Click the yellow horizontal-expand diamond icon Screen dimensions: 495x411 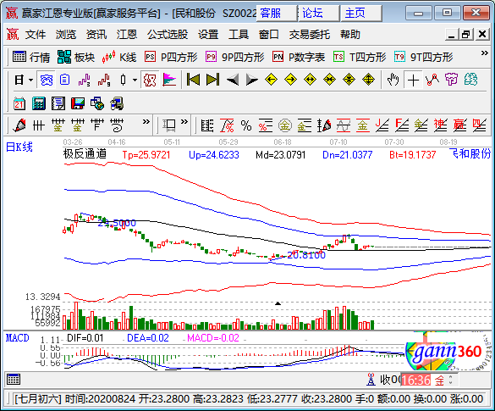click(x=310, y=80)
